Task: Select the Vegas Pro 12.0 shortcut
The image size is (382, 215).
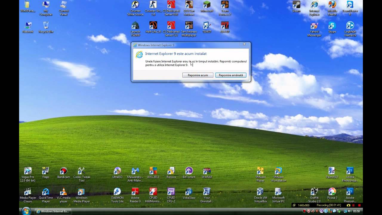Action: 28,175
